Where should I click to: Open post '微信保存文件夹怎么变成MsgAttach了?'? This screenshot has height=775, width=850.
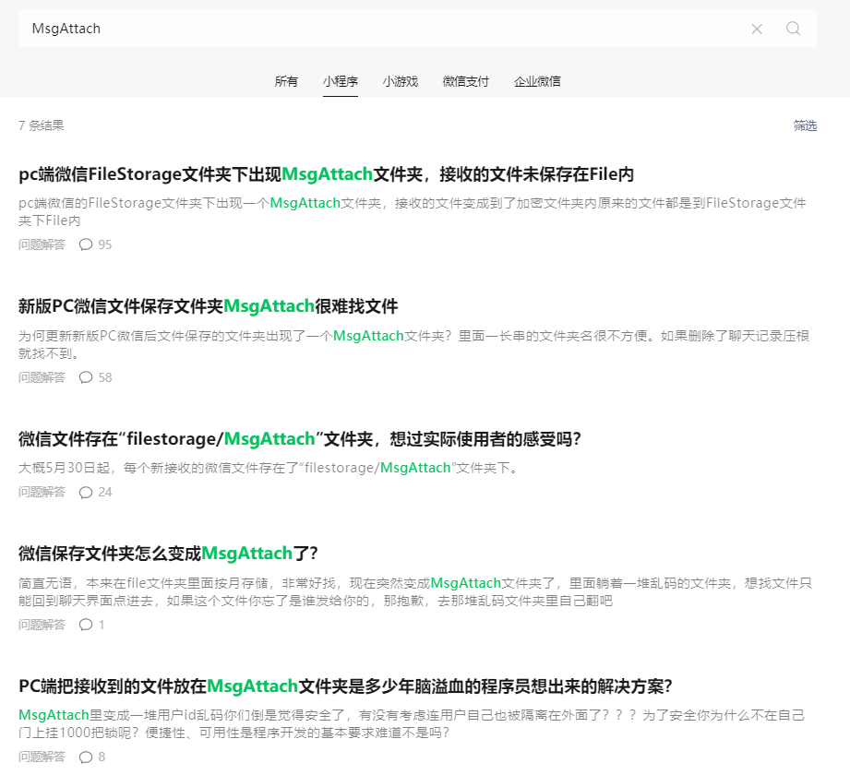(168, 554)
